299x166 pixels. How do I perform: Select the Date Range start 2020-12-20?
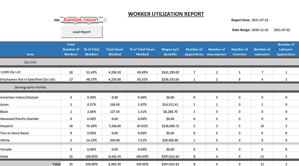pos(260,30)
